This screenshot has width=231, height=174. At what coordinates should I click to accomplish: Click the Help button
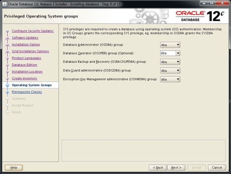(x=14, y=167)
